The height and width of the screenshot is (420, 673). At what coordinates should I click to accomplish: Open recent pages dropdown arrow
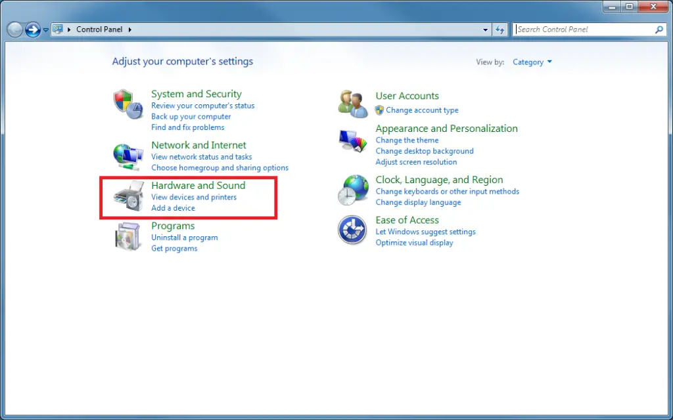(x=45, y=30)
